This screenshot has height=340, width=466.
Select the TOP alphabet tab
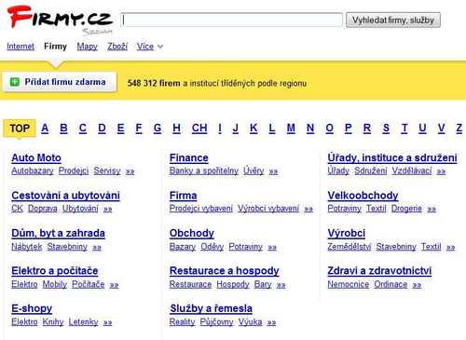pos(20,129)
